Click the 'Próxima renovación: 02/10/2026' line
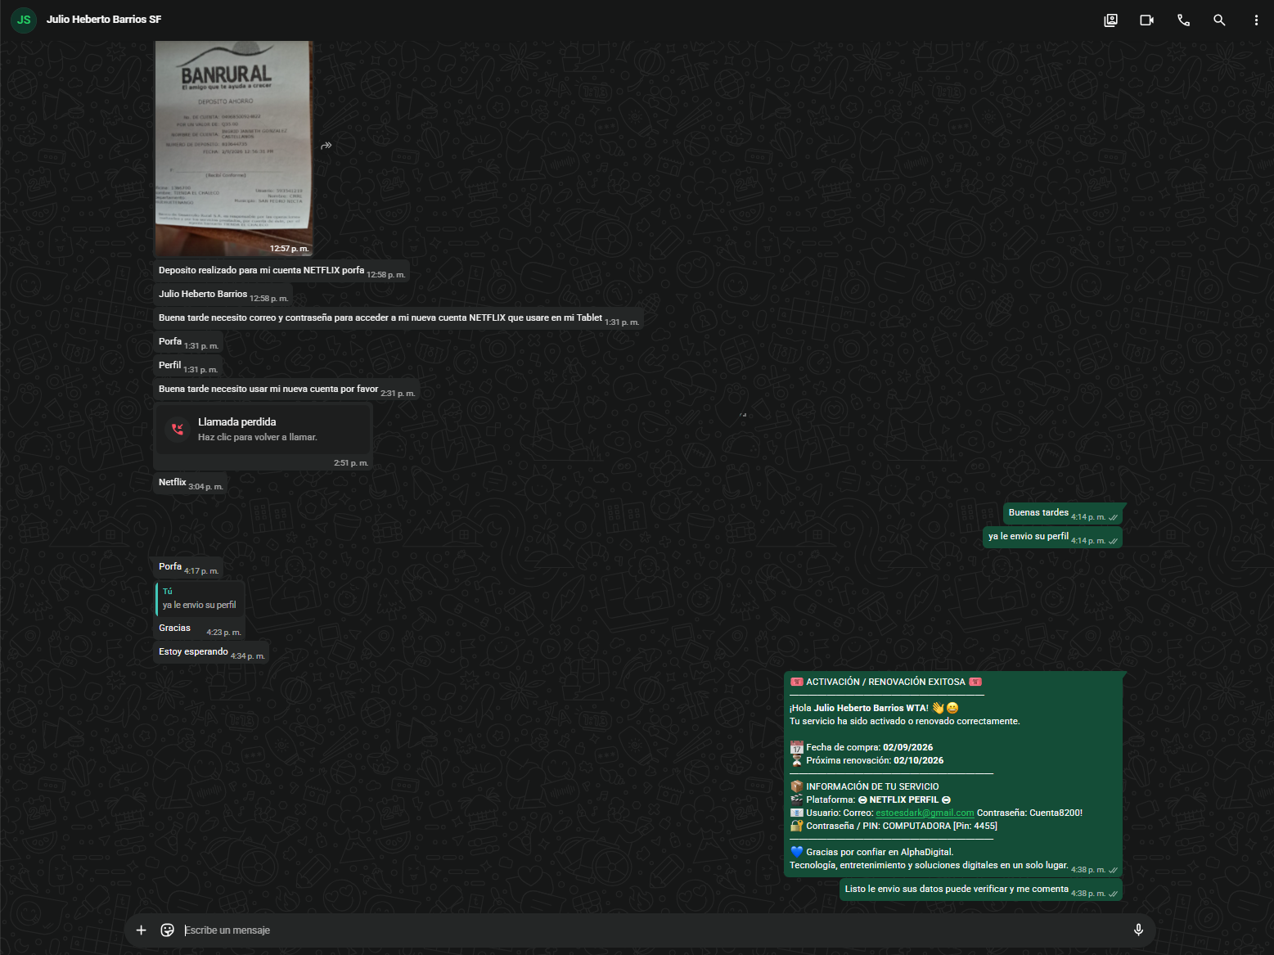 [867, 760]
